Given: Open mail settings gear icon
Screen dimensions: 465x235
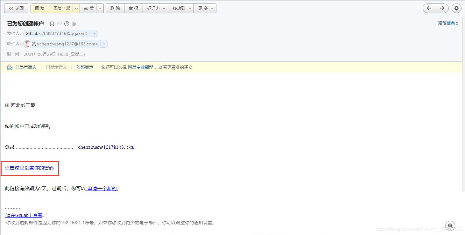Looking at the screenshot, I should (457, 8).
